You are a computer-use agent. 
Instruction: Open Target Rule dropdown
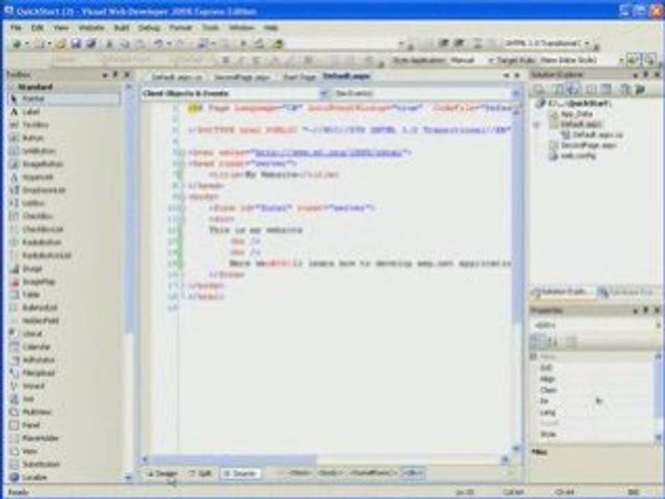tap(621, 60)
